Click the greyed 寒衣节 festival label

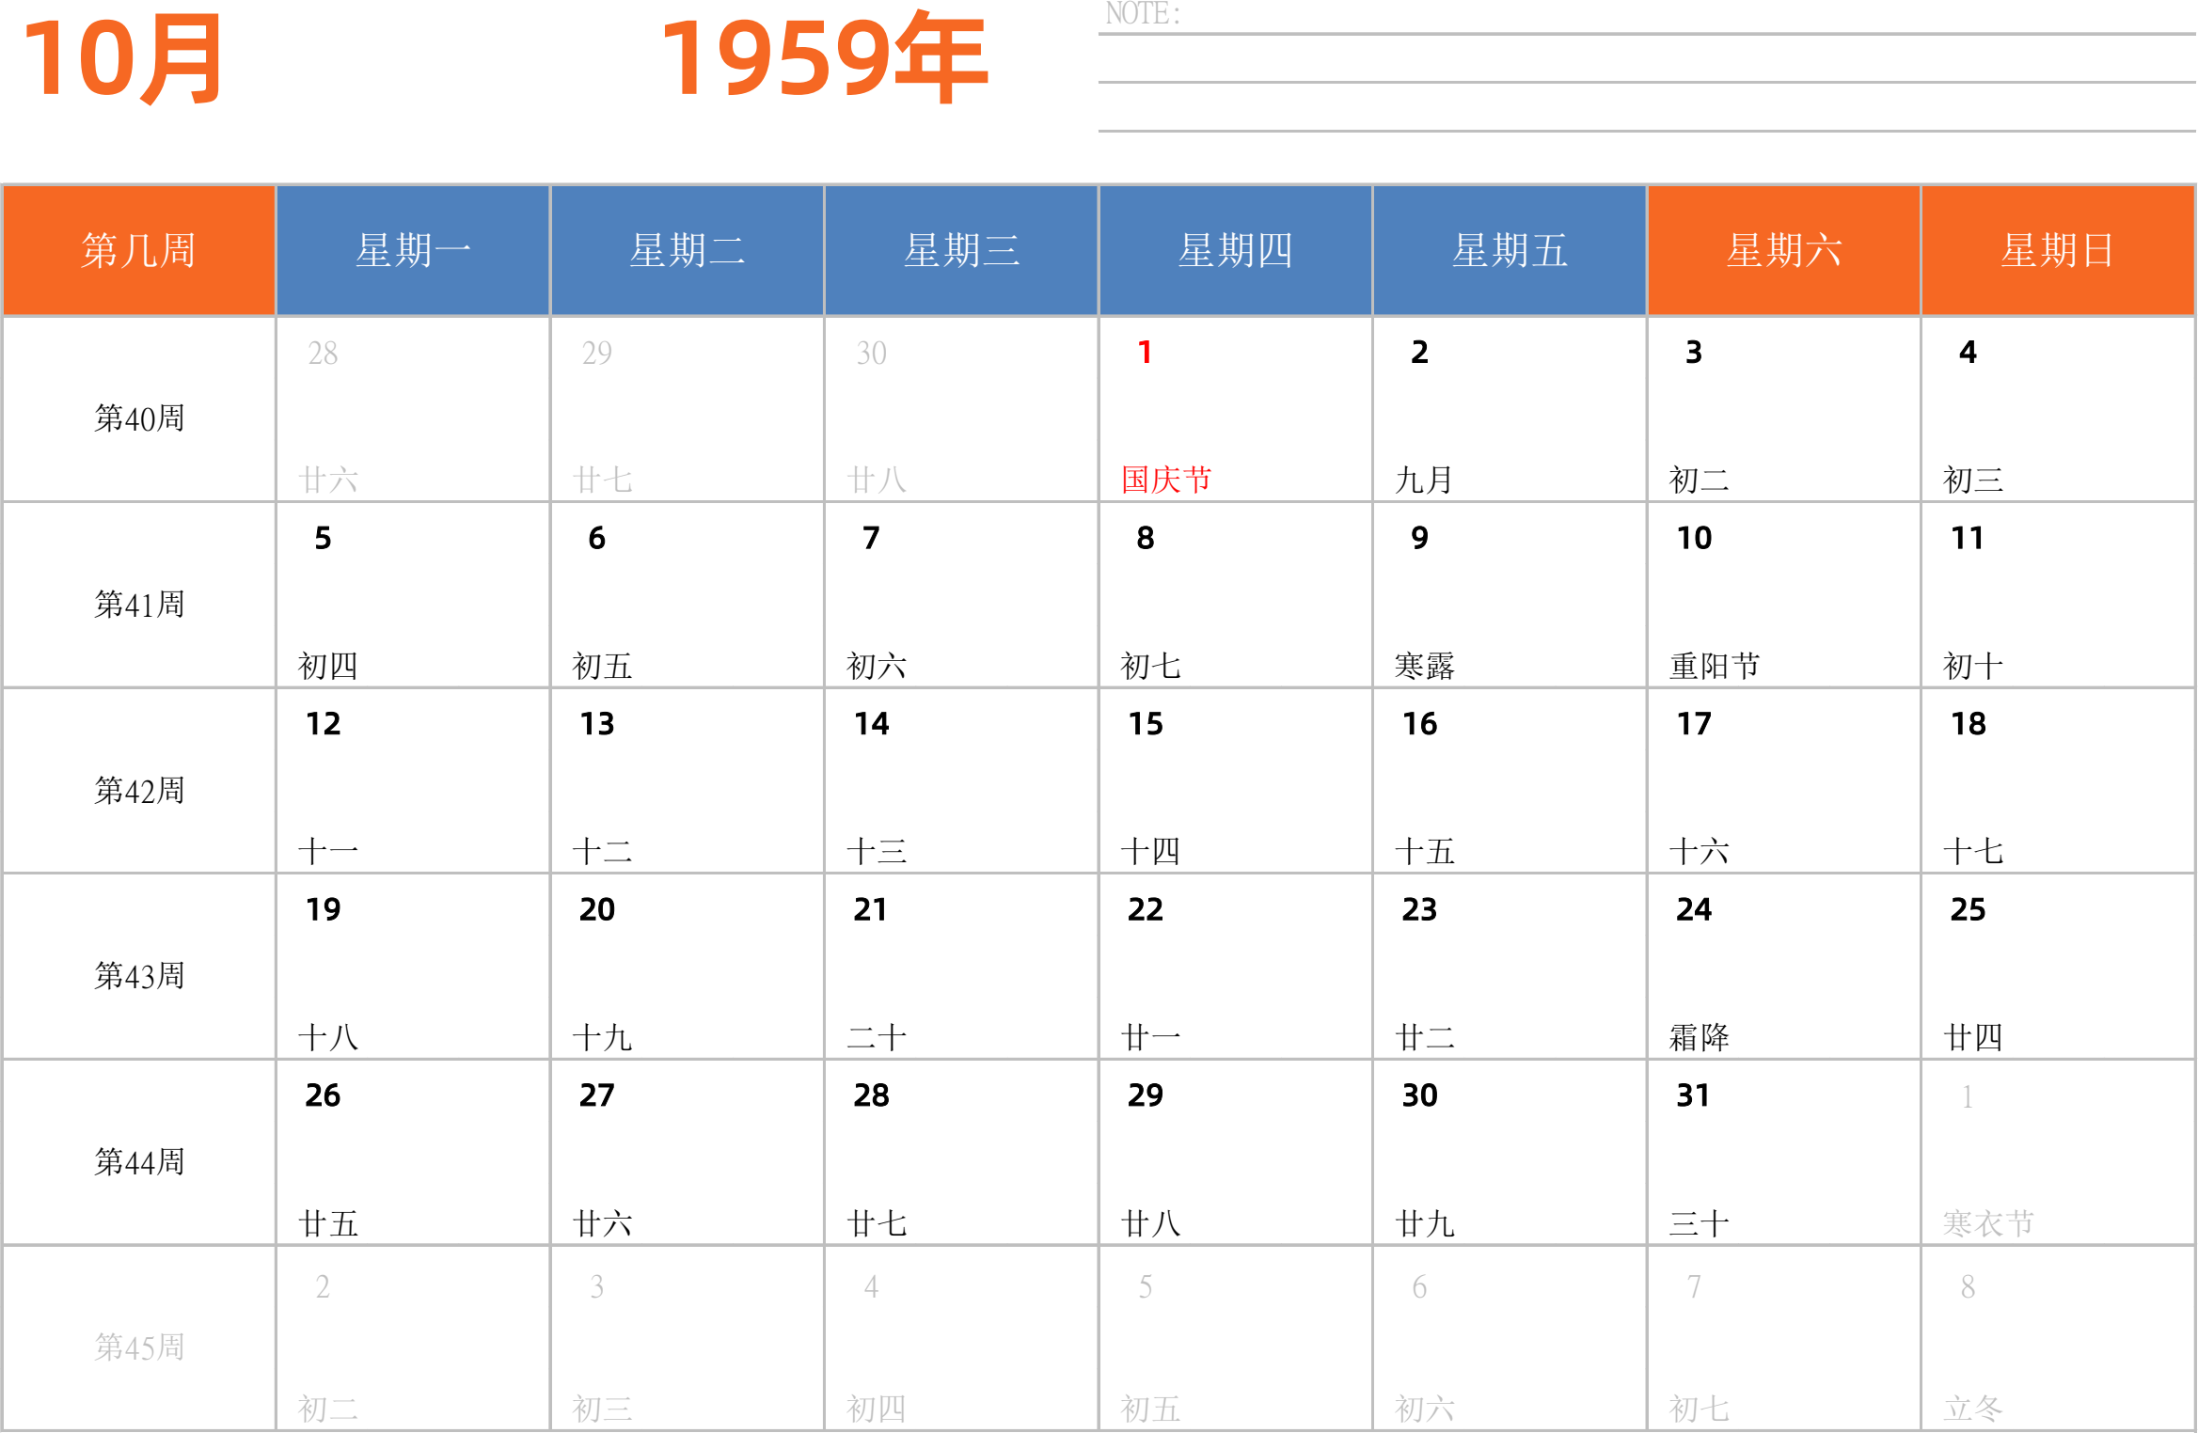click(x=1988, y=1223)
